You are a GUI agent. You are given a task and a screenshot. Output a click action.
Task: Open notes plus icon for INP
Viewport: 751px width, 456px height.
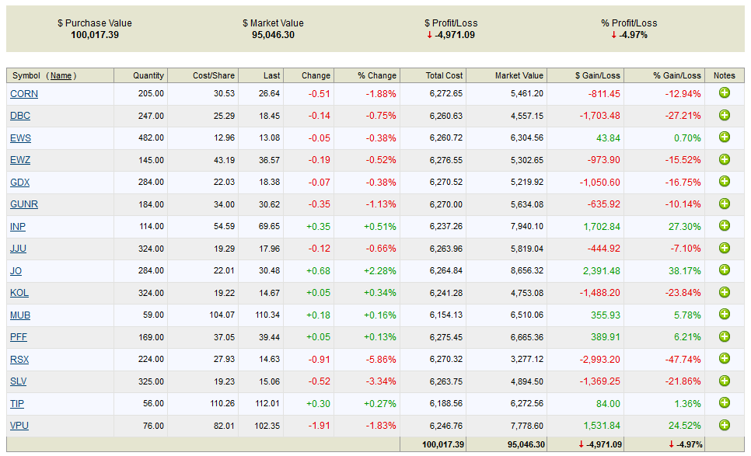[x=724, y=226]
